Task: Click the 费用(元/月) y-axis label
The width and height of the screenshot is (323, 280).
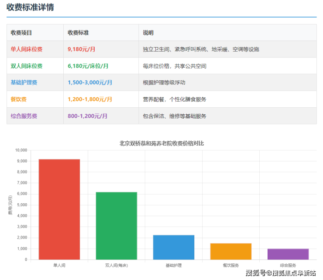Action: click(x=10, y=205)
